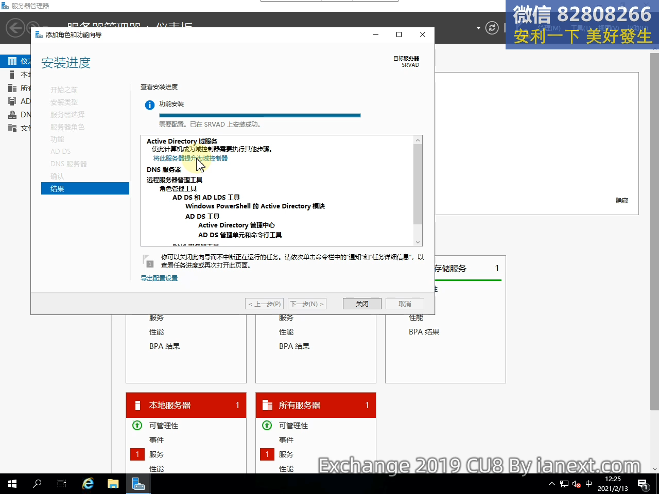This screenshot has height=494, width=659.
Task: Select the 本地服务器 icon in sidebar
Action: point(12,75)
